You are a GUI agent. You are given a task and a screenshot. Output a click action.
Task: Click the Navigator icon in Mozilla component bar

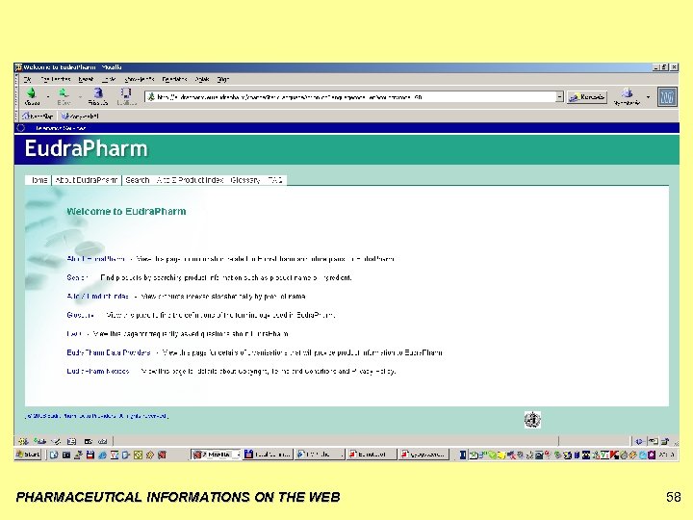point(23,441)
